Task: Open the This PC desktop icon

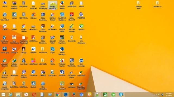Action: [x=5, y=4]
